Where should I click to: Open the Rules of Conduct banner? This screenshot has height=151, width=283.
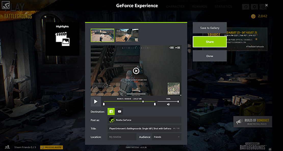[253, 122]
